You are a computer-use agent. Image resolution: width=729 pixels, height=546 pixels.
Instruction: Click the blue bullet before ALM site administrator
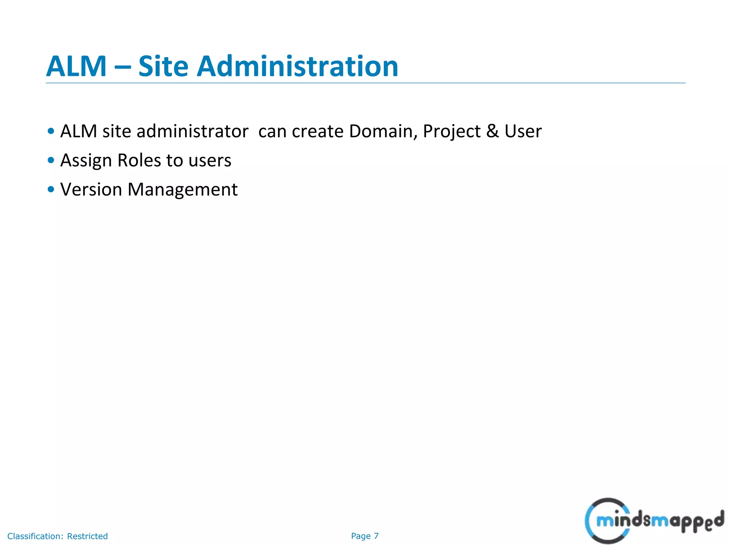pos(51,131)
